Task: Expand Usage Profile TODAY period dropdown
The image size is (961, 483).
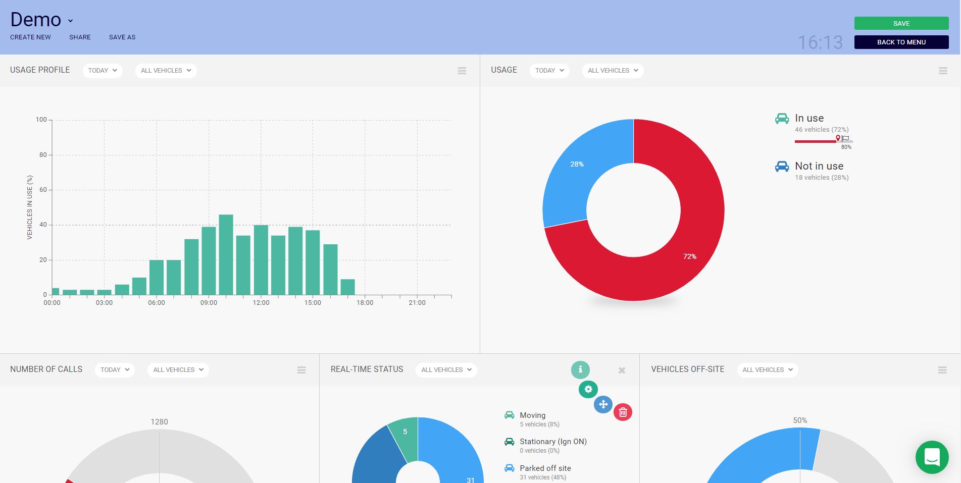Action: coord(103,71)
